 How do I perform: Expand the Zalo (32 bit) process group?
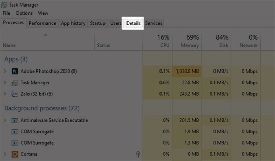click(5, 94)
